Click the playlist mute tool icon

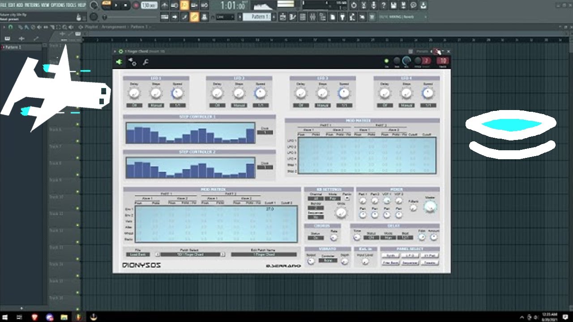pyautogui.click(x=38, y=27)
